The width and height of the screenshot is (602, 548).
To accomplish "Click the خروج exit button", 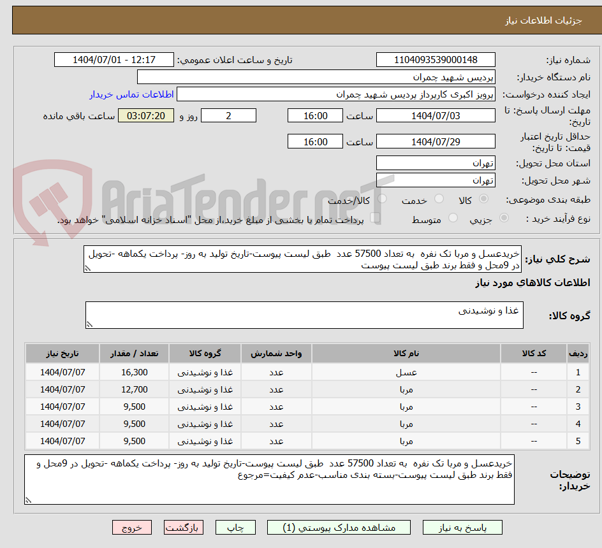I will point(132,527).
